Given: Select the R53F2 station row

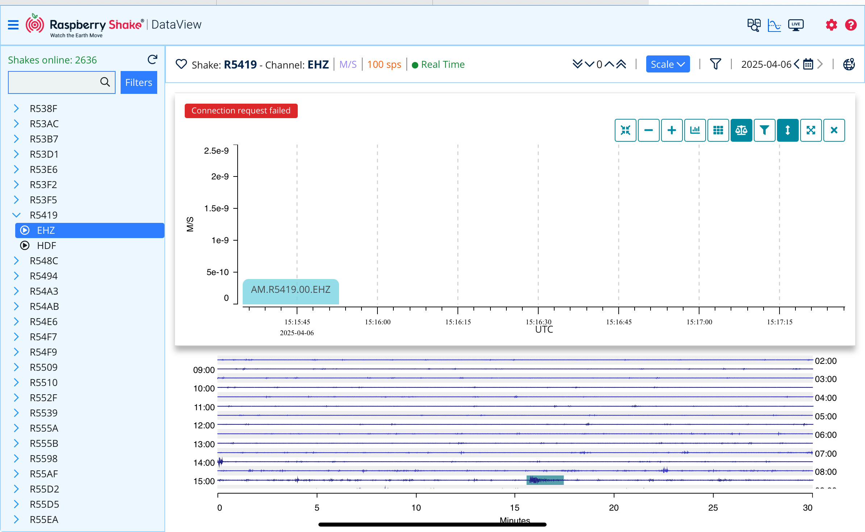Looking at the screenshot, I should (86, 184).
